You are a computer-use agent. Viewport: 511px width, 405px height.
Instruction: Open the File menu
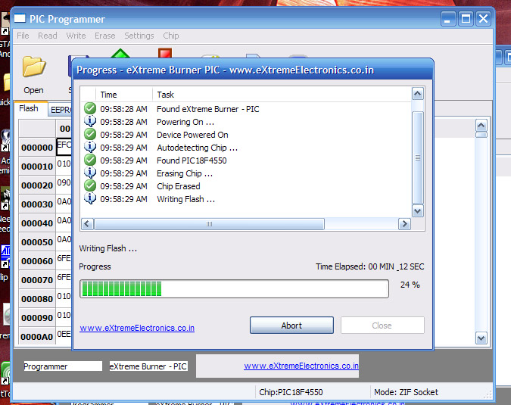[x=23, y=36]
